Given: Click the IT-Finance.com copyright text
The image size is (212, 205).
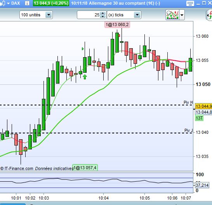Looking at the screenshot, I should coord(17,168).
